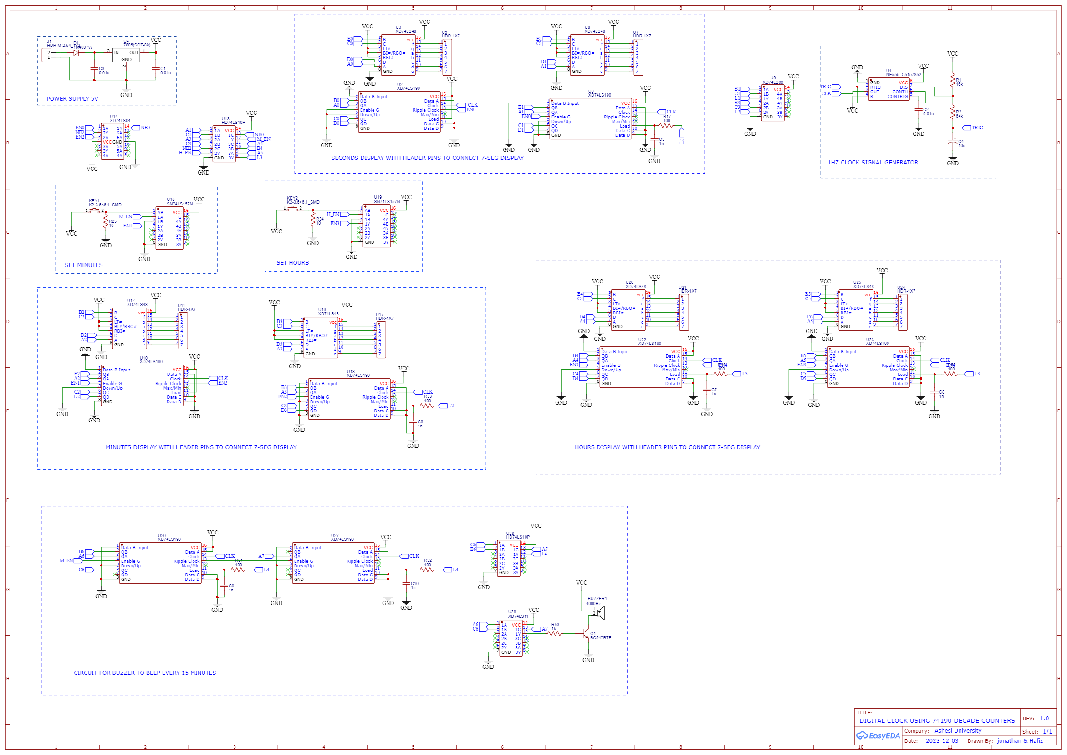This screenshot has height=755, width=1067.
Task: Click the date value "2023-12-03"
Action: pos(941,741)
